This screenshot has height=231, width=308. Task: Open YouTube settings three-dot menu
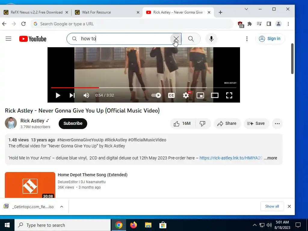(x=247, y=39)
